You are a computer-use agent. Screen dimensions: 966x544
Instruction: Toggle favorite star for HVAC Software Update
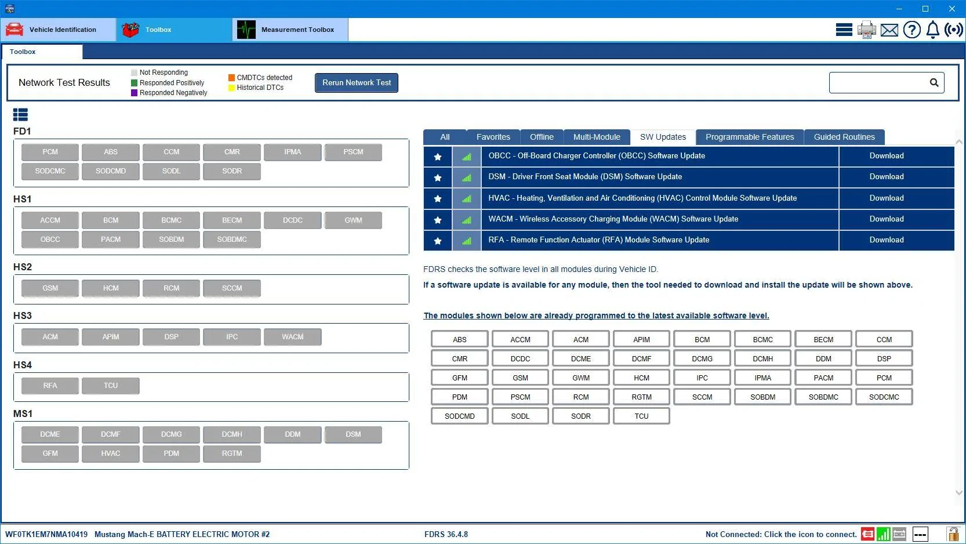click(438, 199)
